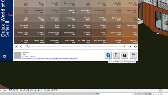This screenshot has height=95, width=168.
Task: Click the Temporary View Properties icon
Action: point(45,90)
